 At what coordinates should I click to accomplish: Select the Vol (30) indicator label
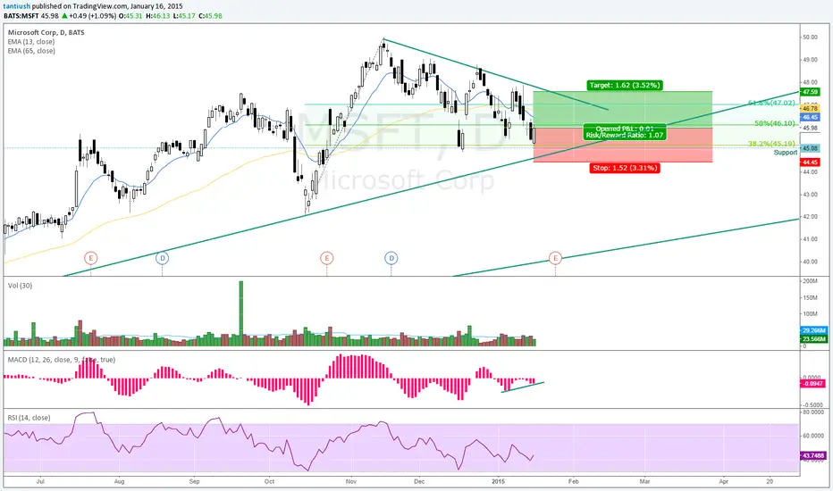point(20,286)
